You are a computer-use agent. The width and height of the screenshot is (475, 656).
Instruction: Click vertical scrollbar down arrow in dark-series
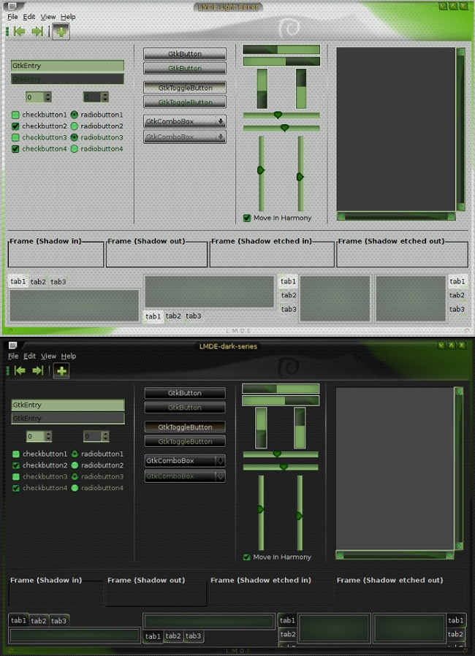[459, 546]
